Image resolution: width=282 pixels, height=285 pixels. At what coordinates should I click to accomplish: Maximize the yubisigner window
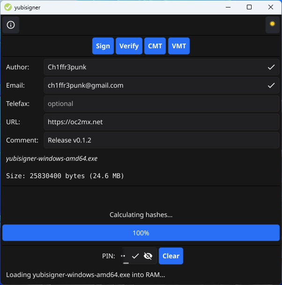(x=249, y=7)
